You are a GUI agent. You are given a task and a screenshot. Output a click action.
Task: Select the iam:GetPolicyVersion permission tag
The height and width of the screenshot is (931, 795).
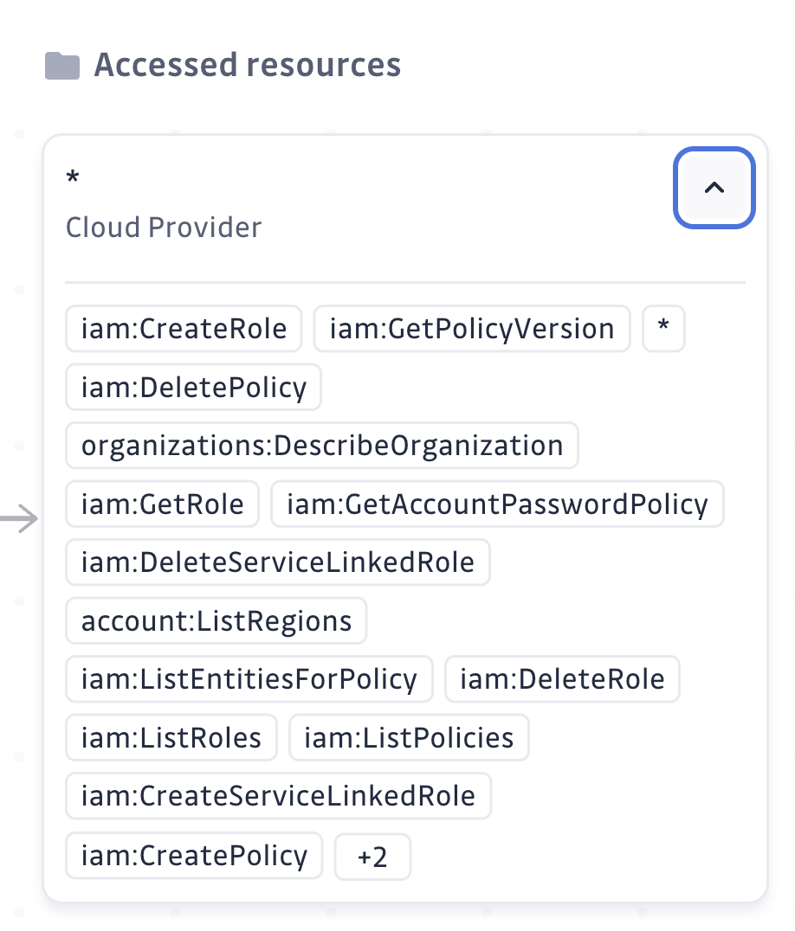pos(471,328)
